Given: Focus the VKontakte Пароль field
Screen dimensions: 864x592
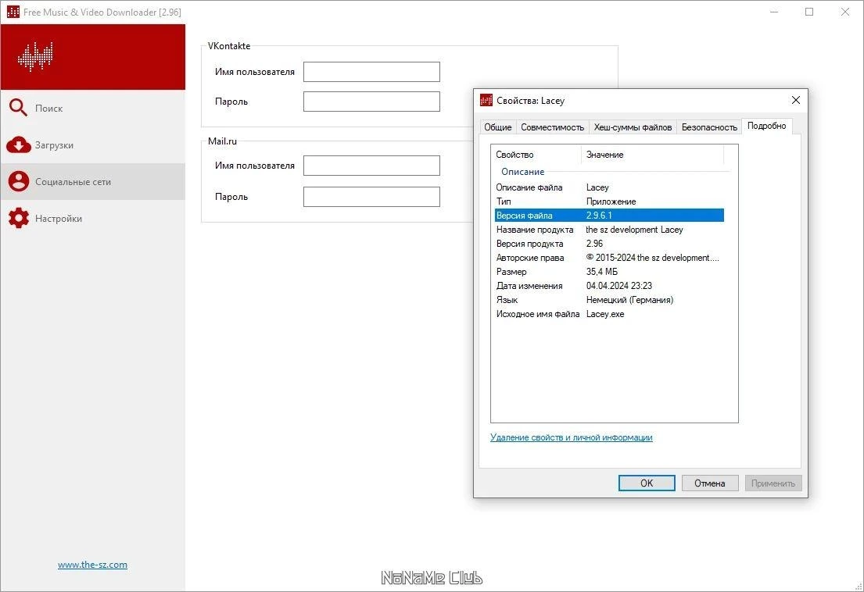Looking at the screenshot, I should [x=371, y=102].
